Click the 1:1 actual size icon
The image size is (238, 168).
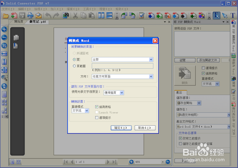coord(4,45)
